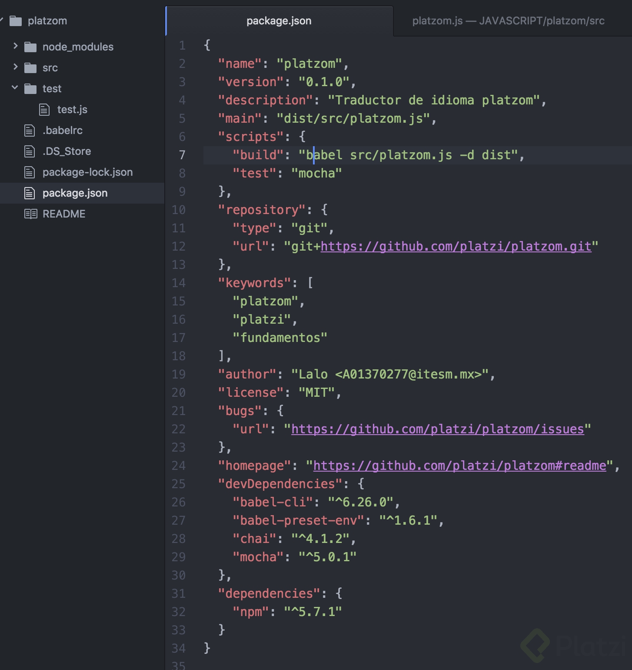The width and height of the screenshot is (632, 670).
Task: Click the "chai" dependency key
Action: coord(254,539)
